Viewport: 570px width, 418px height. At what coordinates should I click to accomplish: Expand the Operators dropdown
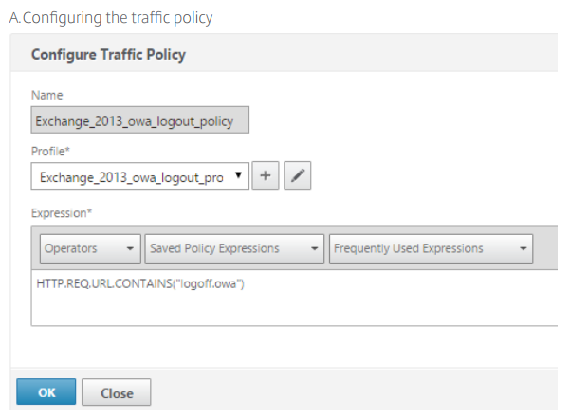(89, 248)
